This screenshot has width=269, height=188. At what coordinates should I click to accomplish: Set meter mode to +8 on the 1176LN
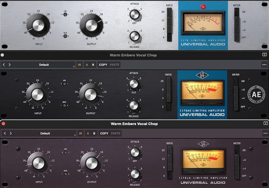click(237, 158)
